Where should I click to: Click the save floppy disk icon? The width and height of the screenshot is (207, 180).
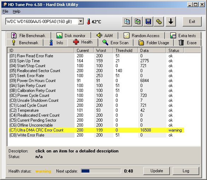148,22
